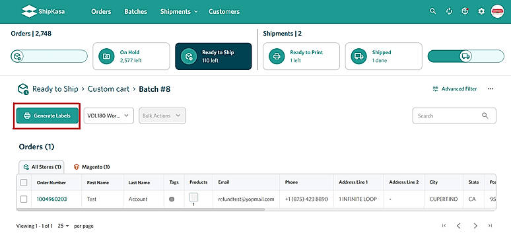Image resolution: width=511 pixels, height=243 pixels.
Task: Go to first page arrow
Action: point(444,226)
